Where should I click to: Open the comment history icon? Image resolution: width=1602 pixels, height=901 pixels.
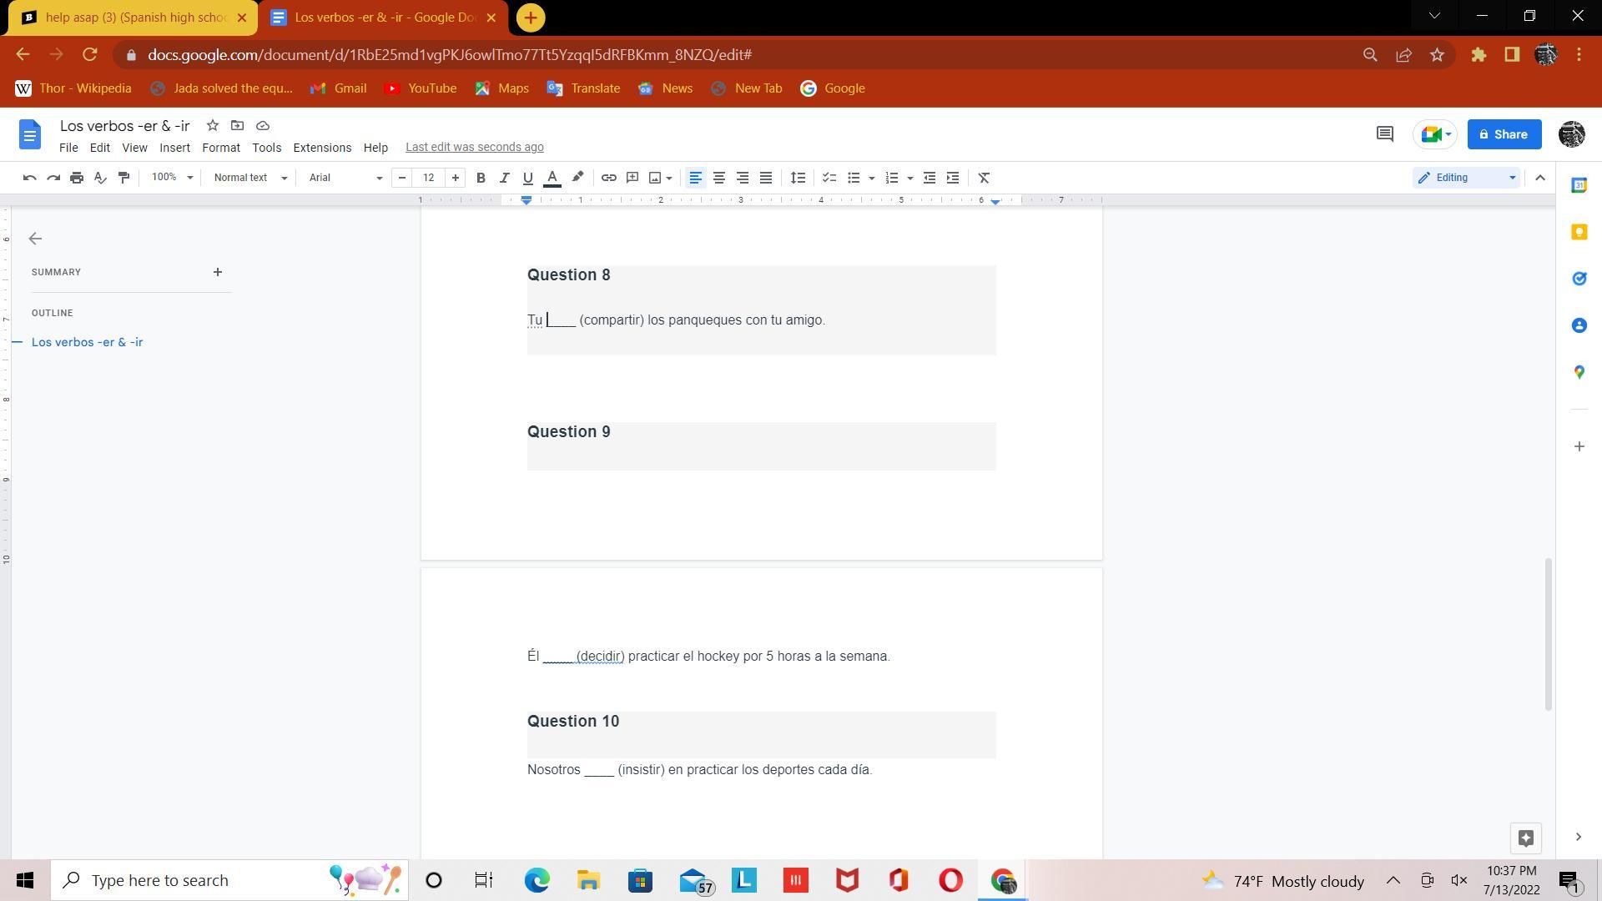(x=1385, y=134)
